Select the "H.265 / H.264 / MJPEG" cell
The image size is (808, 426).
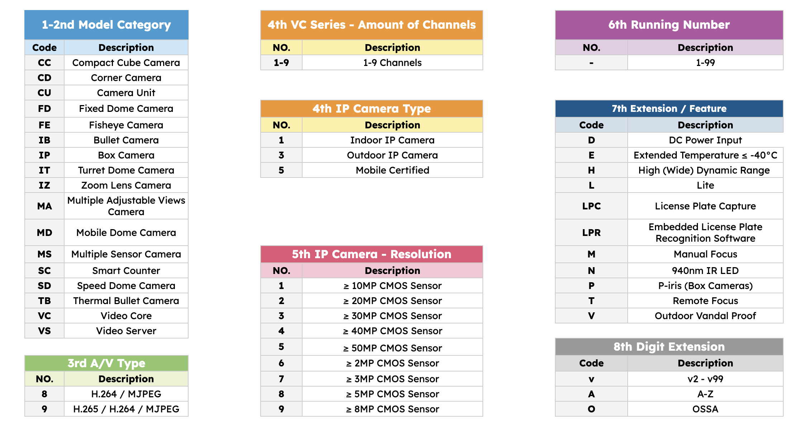click(x=126, y=409)
